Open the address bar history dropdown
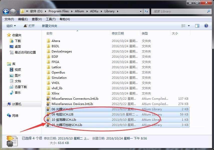Screen dimensions: 214x150 pyautogui.click(x=141, y=11)
